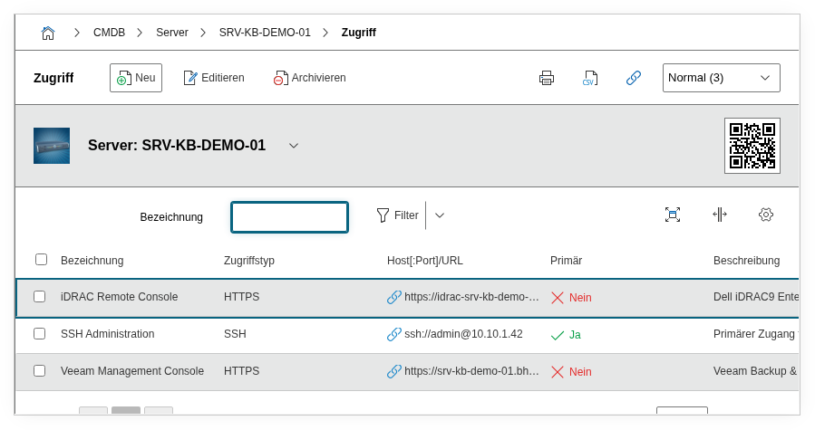Export list via CSV icon

tap(590, 78)
